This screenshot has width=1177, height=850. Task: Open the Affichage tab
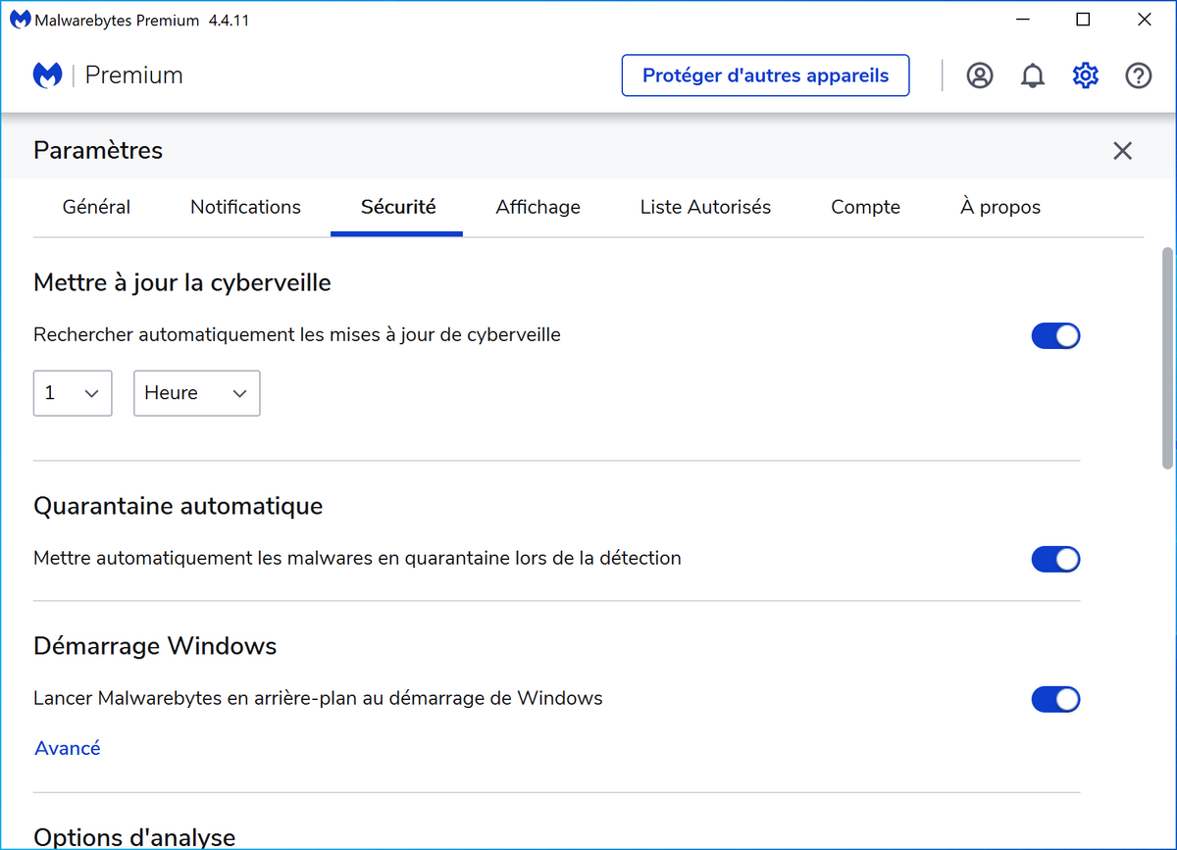coord(538,207)
